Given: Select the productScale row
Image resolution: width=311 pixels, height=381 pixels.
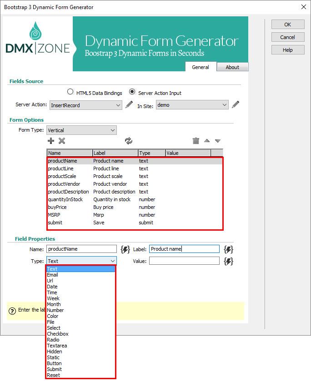Looking at the screenshot, I should tap(135, 176).
